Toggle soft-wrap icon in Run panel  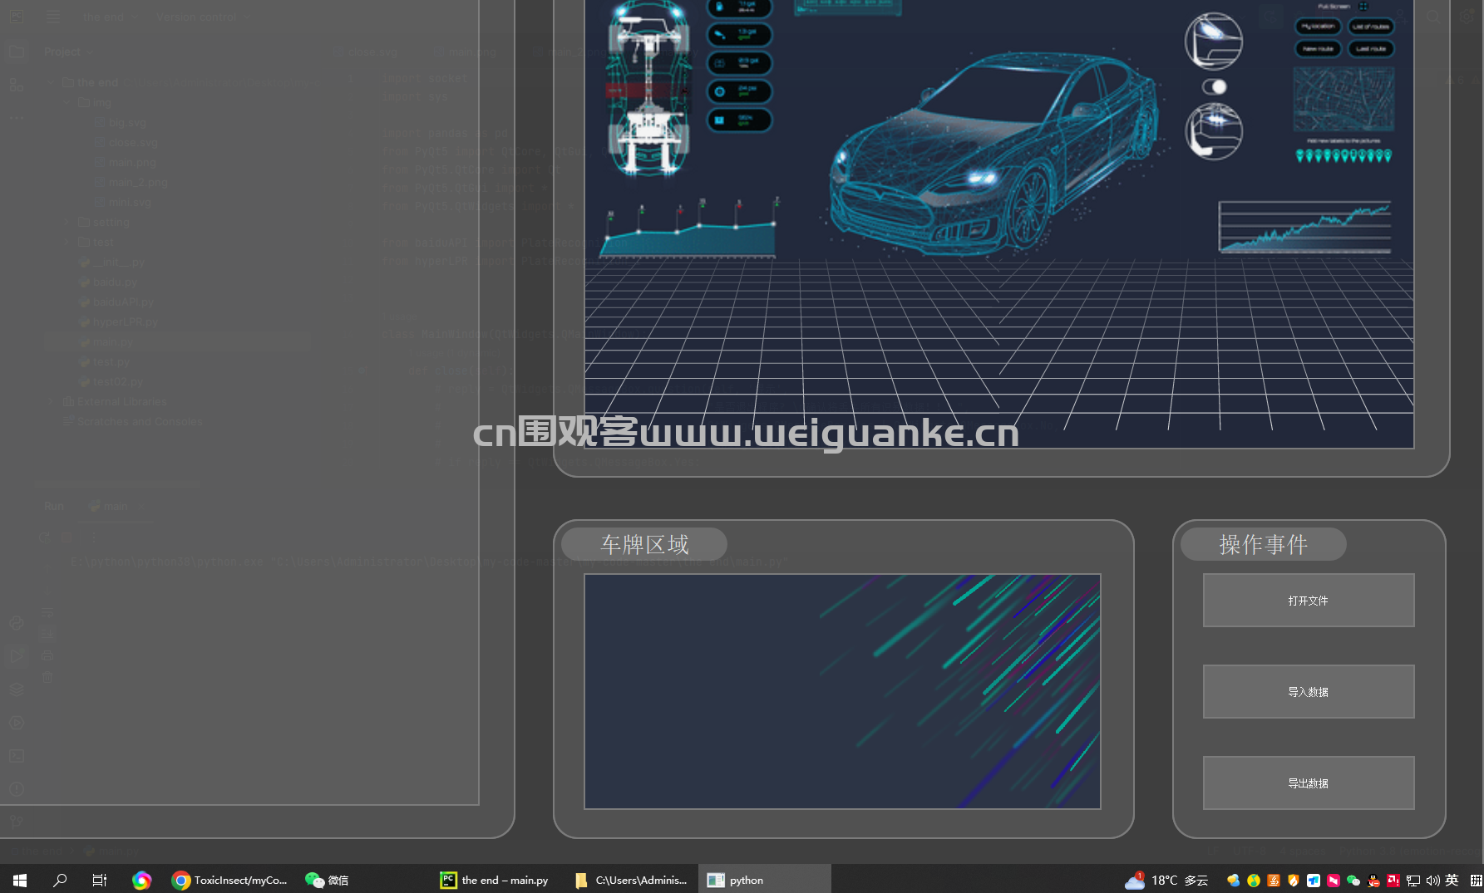pyautogui.click(x=47, y=612)
